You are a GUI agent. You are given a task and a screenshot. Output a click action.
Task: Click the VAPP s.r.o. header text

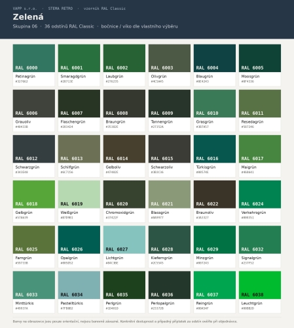tap(25, 9)
